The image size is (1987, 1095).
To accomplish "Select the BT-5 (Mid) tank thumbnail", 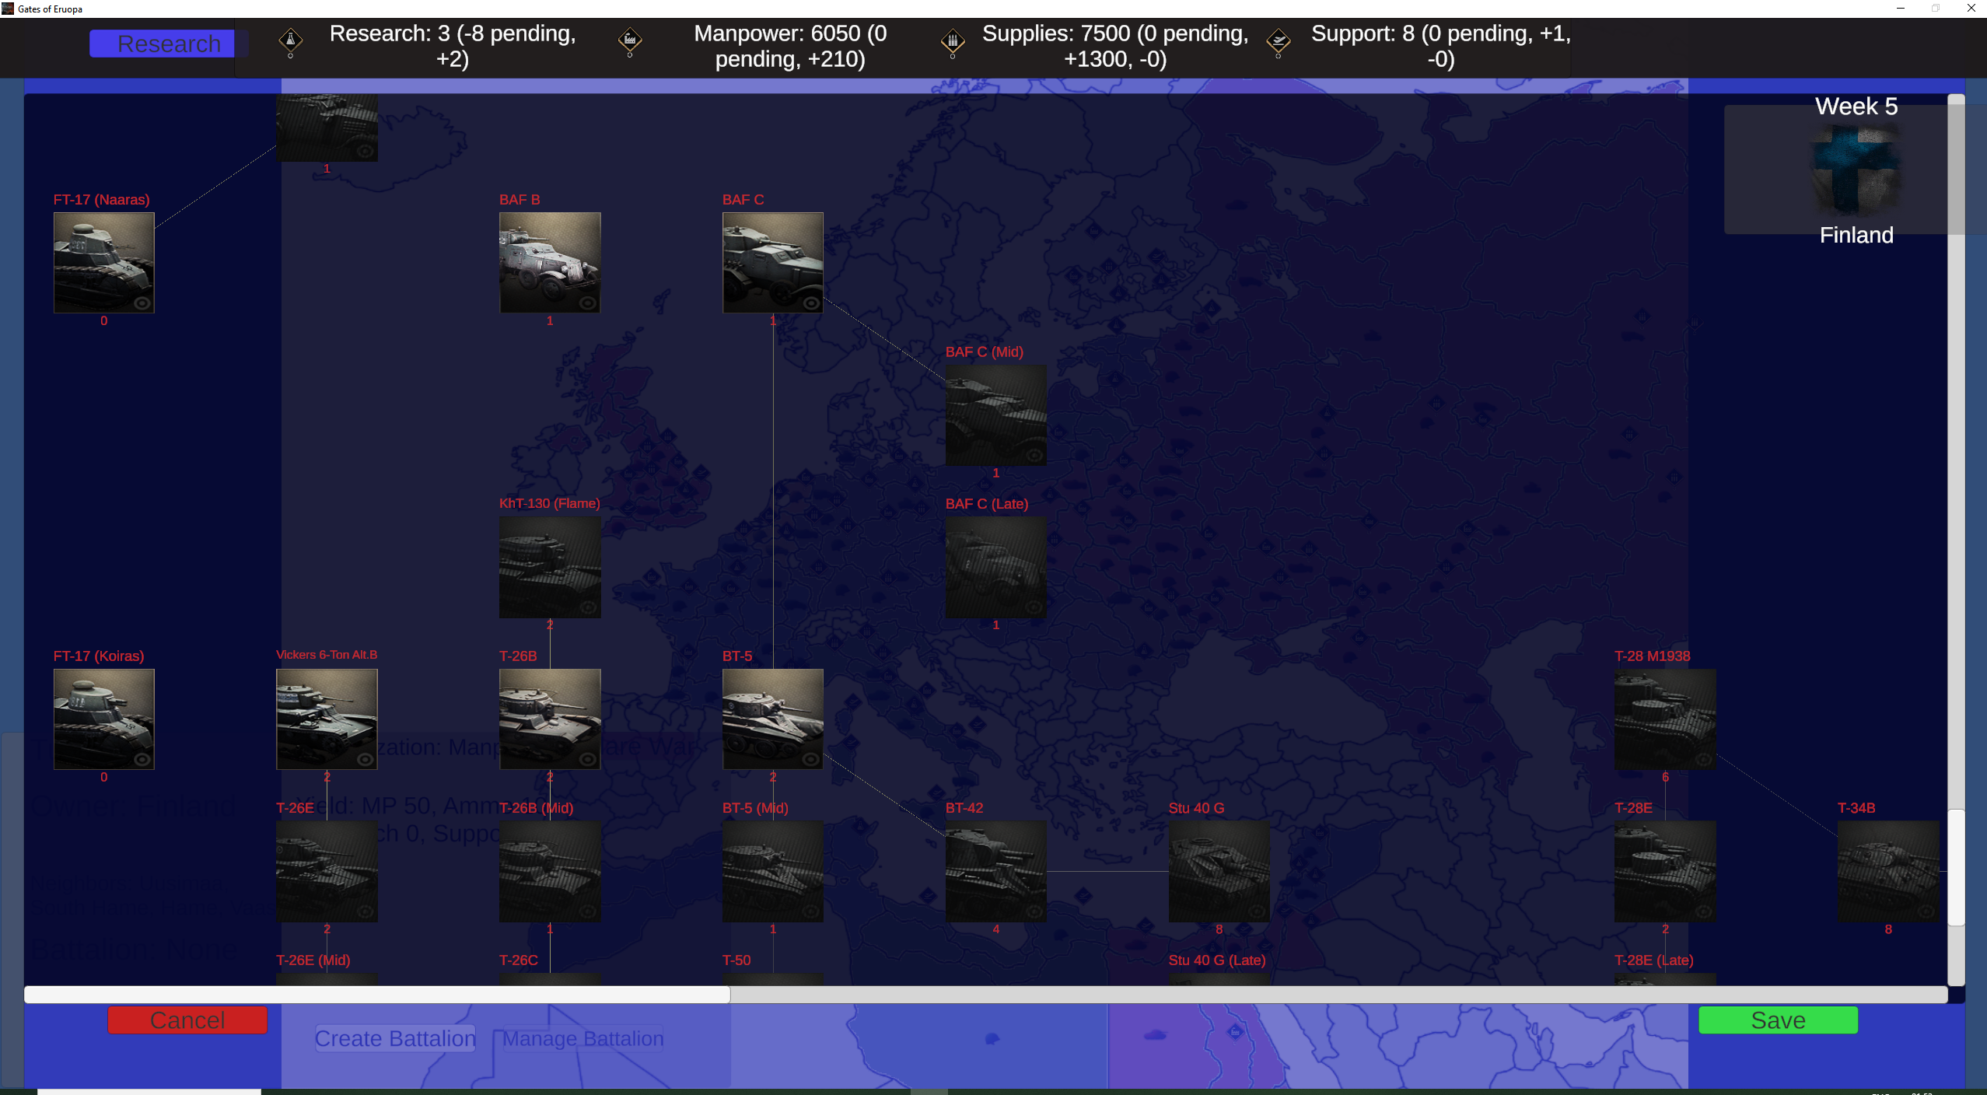I will 773,871.
